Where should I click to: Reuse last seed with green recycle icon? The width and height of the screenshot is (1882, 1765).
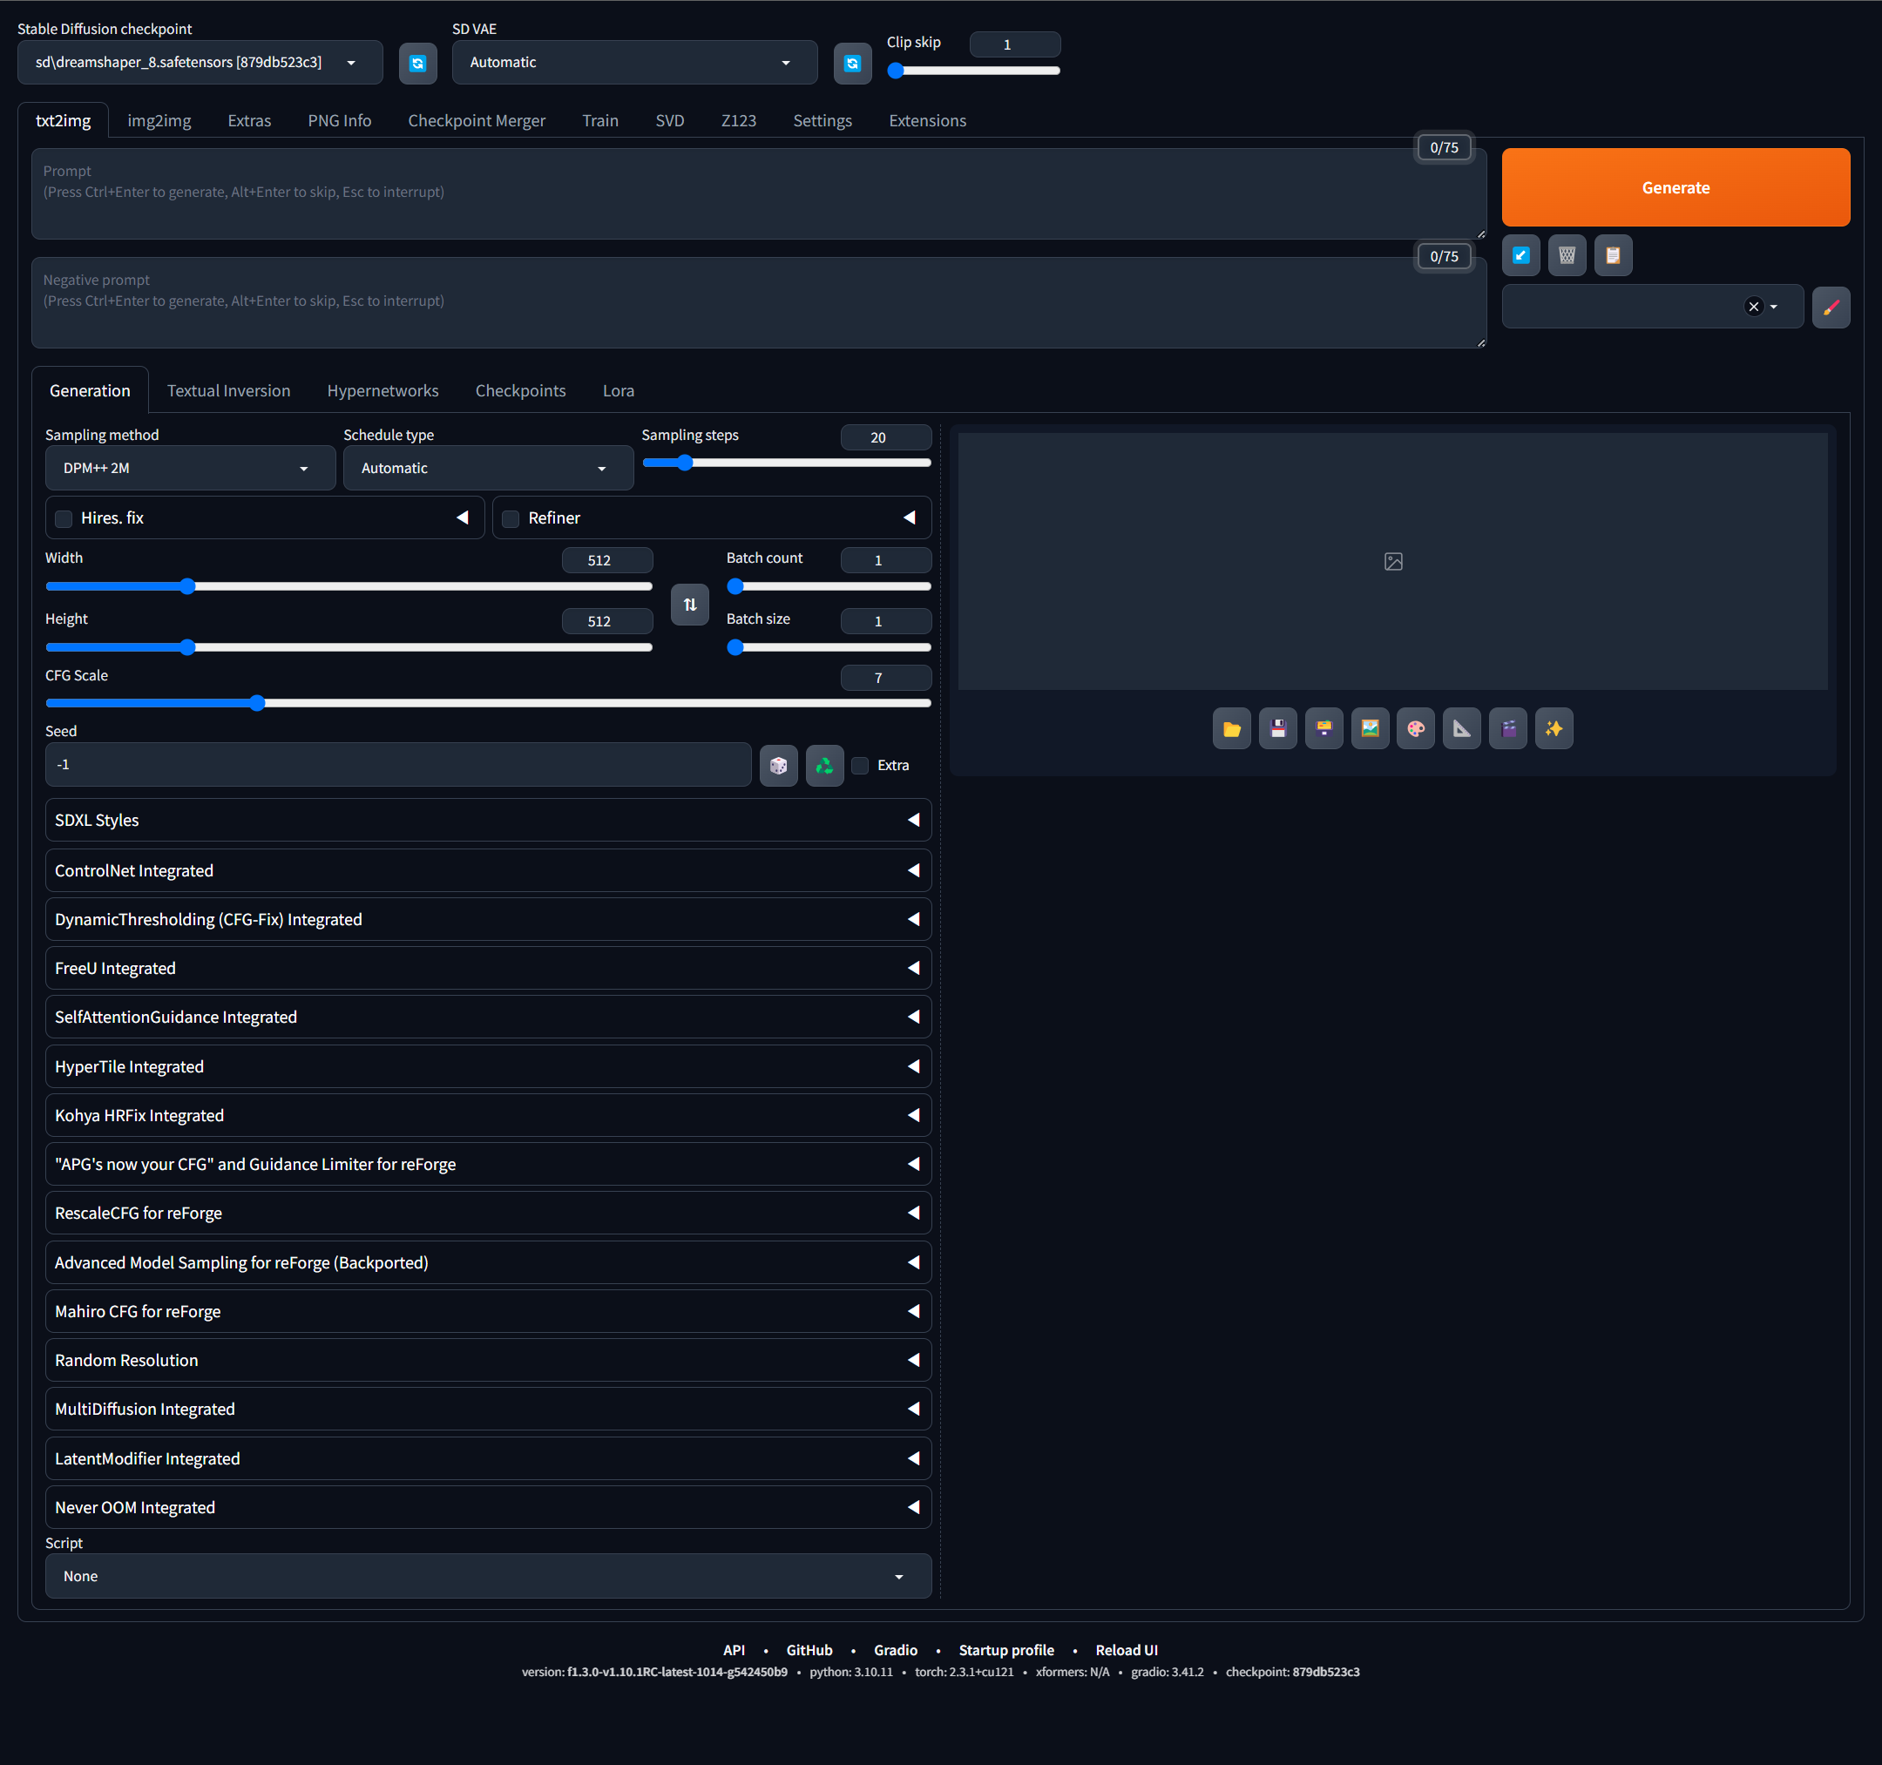pos(824,766)
